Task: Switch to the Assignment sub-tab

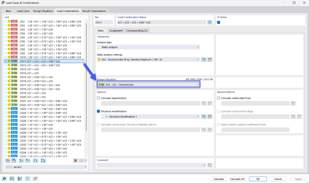Action: [x=116, y=31]
